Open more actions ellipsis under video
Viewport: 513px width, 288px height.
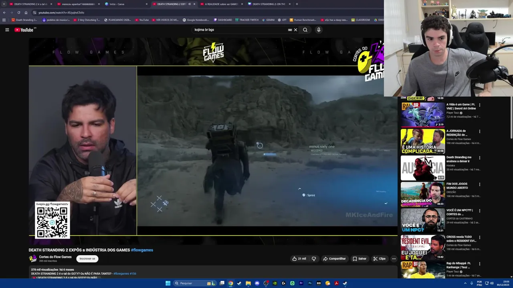(x=394, y=259)
